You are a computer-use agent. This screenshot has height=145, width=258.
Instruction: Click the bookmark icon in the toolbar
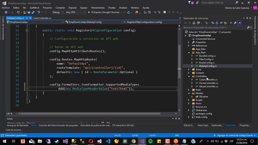[x=164, y=12]
